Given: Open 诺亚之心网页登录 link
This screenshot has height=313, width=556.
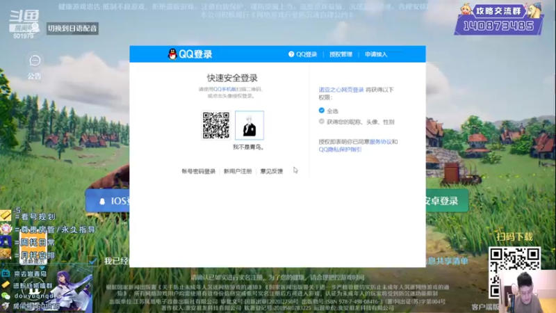Looking at the screenshot, I should 341,90.
